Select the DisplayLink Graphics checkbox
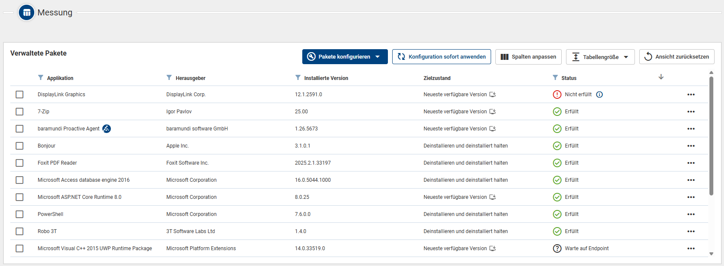This screenshot has width=724, height=266. (x=20, y=95)
